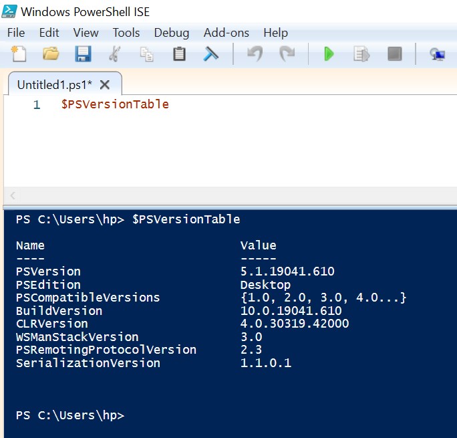The image size is (457, 438).
Task: Click the New Script toolbar icon
Action: tap(19, 54)
